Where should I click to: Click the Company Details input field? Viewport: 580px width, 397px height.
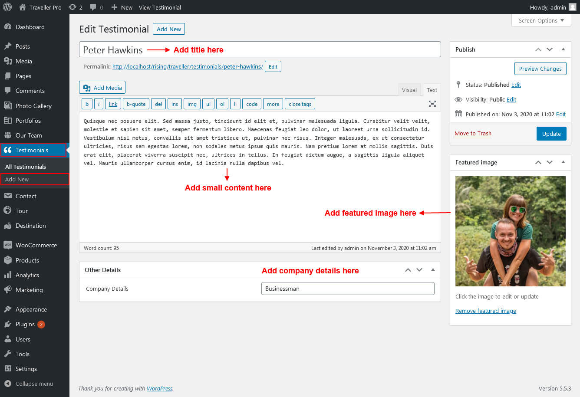tap(347, 289)
